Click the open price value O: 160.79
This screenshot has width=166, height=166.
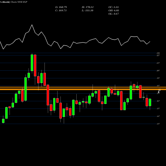(x=61, y=7)
